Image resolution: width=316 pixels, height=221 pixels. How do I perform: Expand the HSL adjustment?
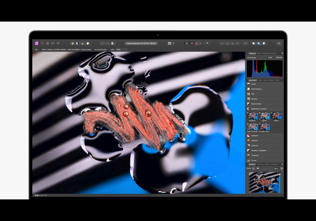click(265, 94)
